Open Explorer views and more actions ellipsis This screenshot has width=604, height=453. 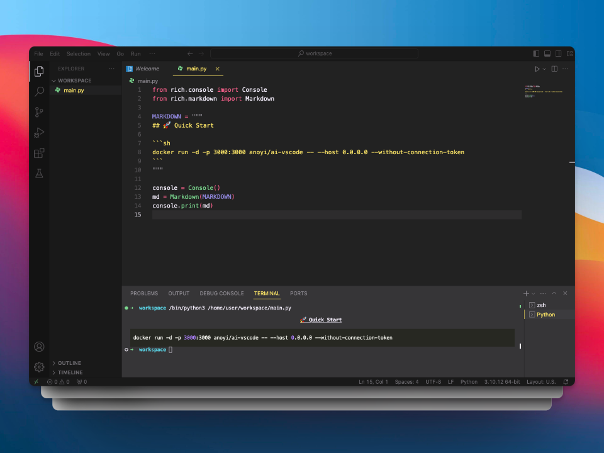coord(111,69)
